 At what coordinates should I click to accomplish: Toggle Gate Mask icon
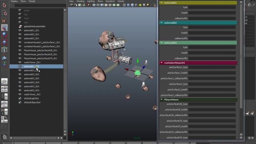[x=106, y=5]
